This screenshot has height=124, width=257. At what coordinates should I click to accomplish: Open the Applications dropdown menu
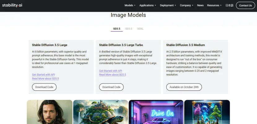tap(147, 5)
